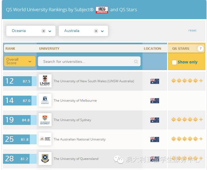207x170 pixels.
Task: Click the UNIVERSITY column header
Action: coord(49,49)
